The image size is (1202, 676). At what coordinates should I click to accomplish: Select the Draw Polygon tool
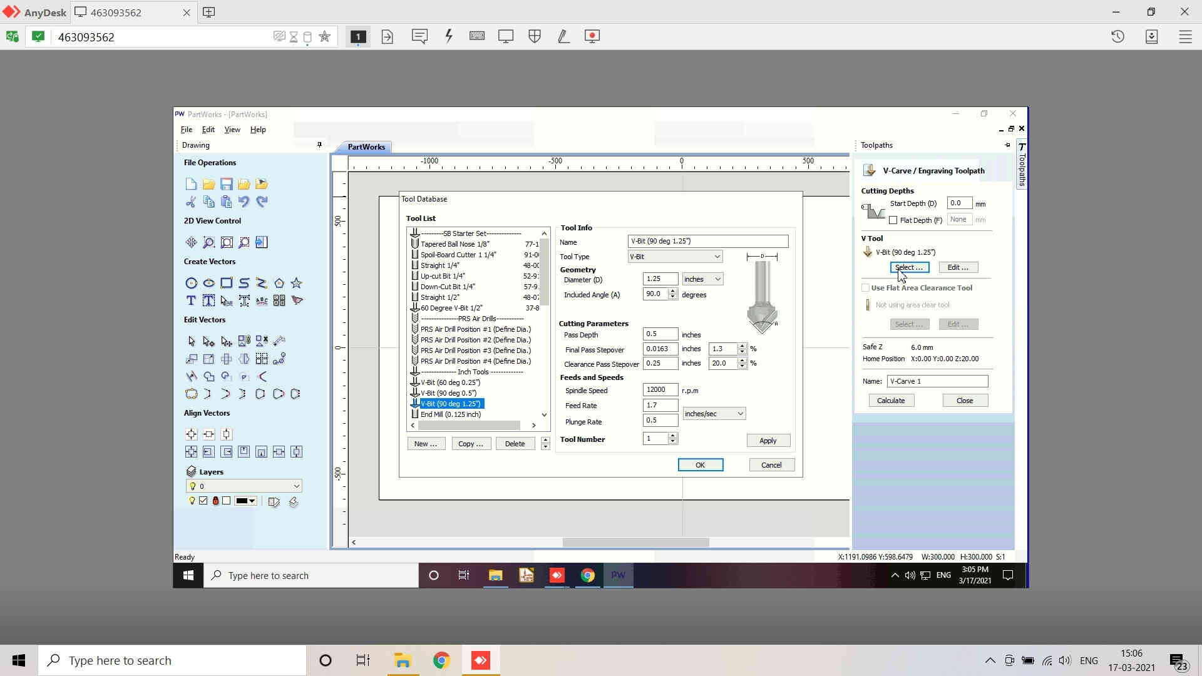279,283
